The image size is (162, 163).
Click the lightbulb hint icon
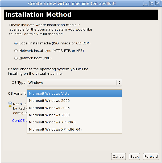point(10,104)
